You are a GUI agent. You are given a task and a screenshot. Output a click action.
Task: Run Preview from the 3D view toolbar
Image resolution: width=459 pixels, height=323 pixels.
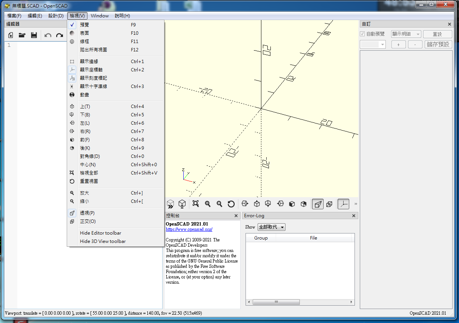[170, 204]
